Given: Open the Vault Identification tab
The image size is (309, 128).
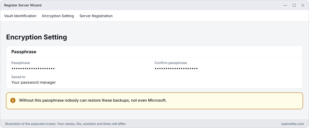Looking at the screenshot, I should click(20, 16).
